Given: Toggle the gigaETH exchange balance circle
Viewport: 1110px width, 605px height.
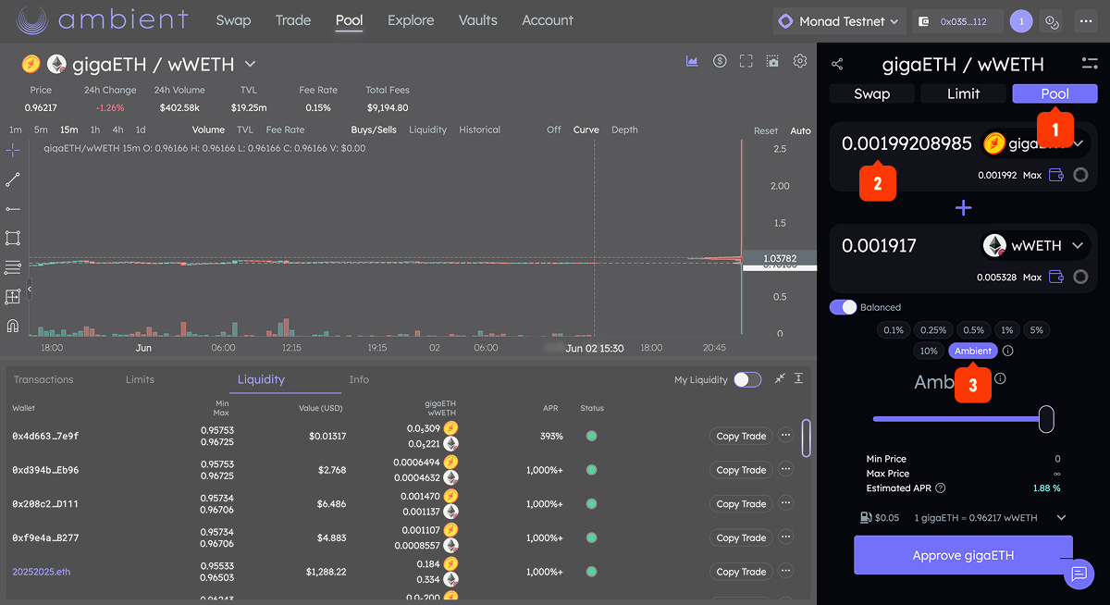Looking at the screenshot, I should 1080,175.
